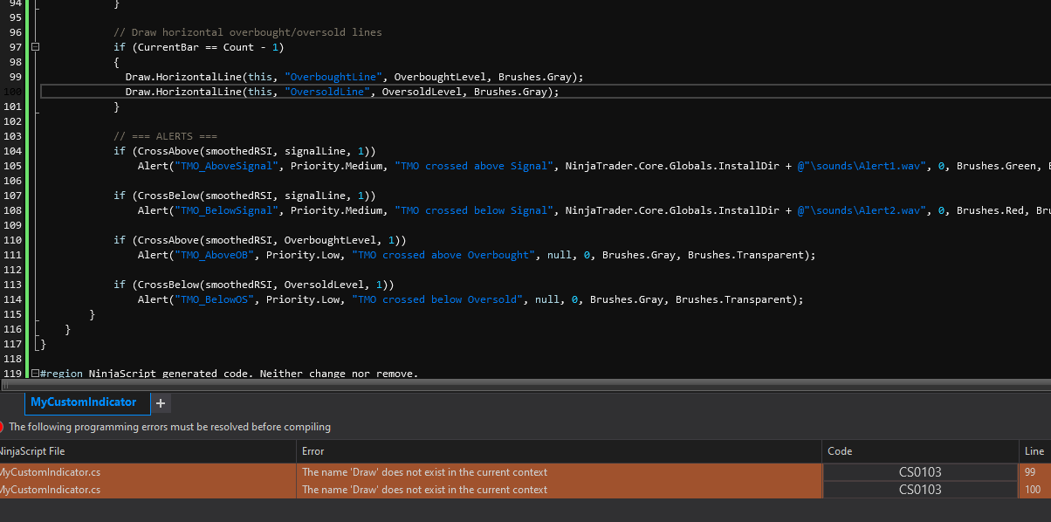The image size is (1051, 522).
Task: Open the CS0103 code link for line 99 error
Action: point(920,472)
